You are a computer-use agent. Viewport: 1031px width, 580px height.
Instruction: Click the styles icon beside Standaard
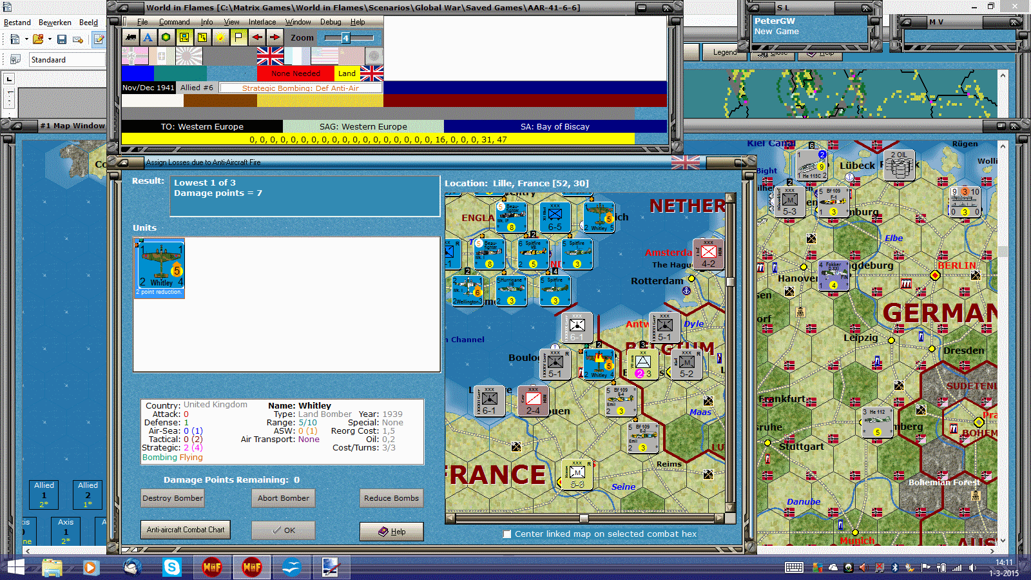[15, 59]
